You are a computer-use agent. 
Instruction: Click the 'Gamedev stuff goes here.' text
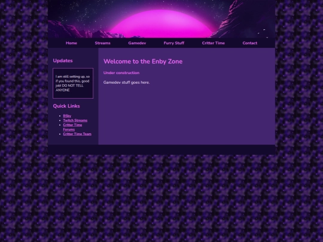(126, 82)
